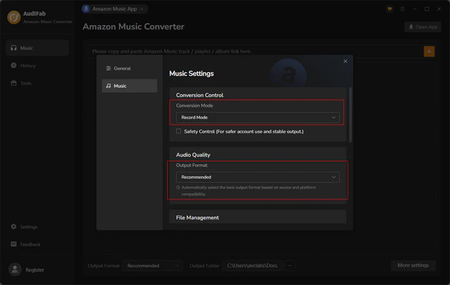
Task: Click the More settings button
Action: [x=413, y=265]
